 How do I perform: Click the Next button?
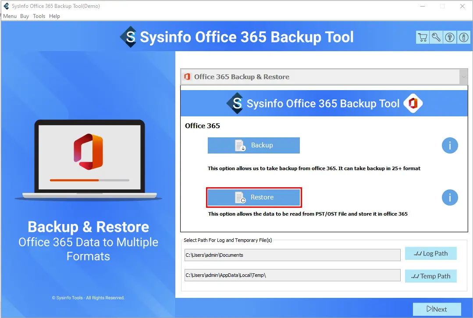(437, 309)
